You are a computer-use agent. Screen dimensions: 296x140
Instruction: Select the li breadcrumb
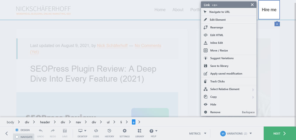(x=121, y=122)
